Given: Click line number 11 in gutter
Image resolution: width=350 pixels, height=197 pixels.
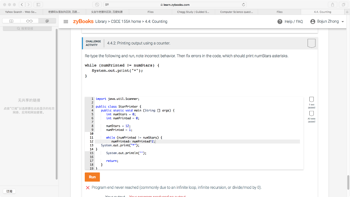Looking at the screenshot, I should pyautogui.click(x=91, y=138).
